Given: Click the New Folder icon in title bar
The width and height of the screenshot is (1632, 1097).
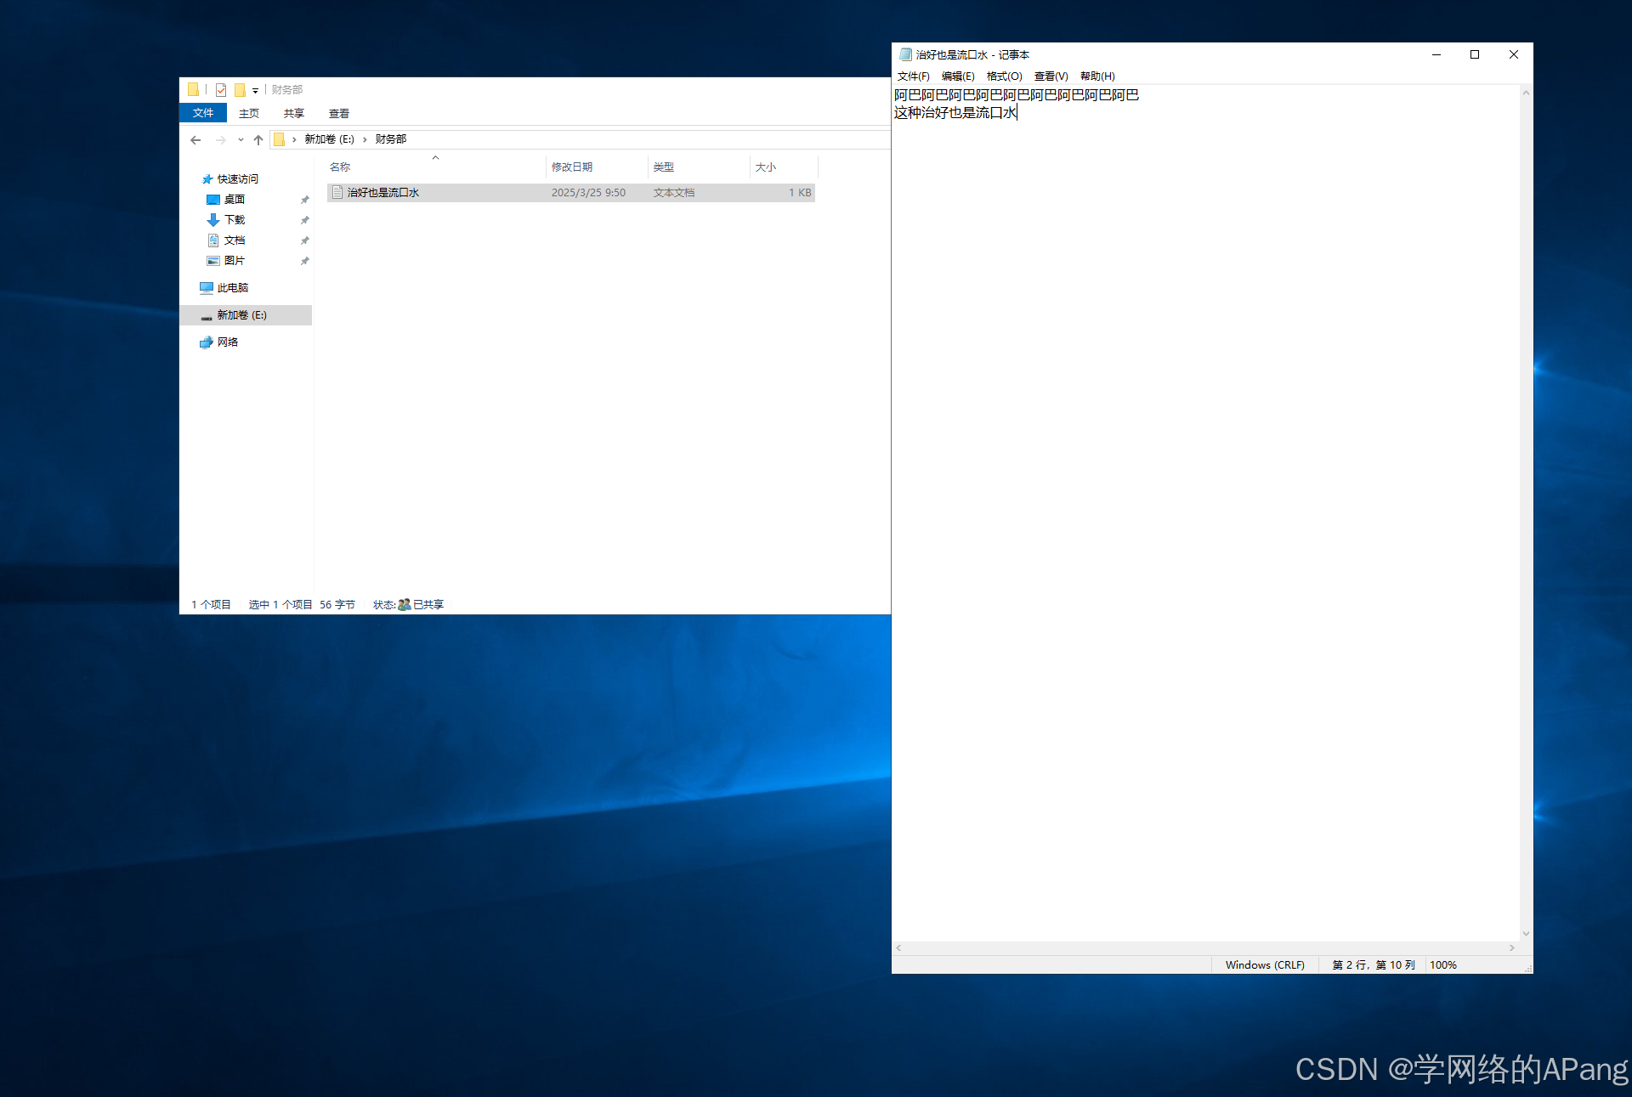Looking at the screenshot, I should click(240, 90).
